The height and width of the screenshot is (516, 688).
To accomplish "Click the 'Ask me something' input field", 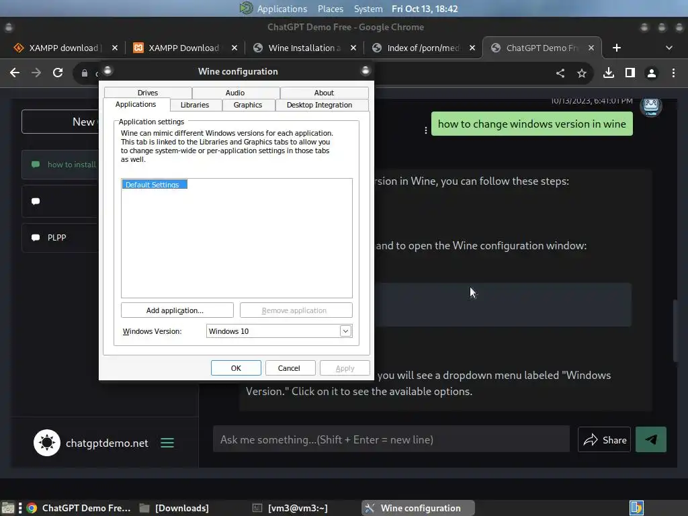I will [392, 439].
